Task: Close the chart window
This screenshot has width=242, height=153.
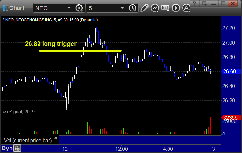Action: pyautogui.click(x=233, y=4)
